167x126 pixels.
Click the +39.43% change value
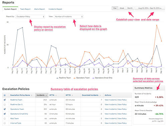click(159, 106)
